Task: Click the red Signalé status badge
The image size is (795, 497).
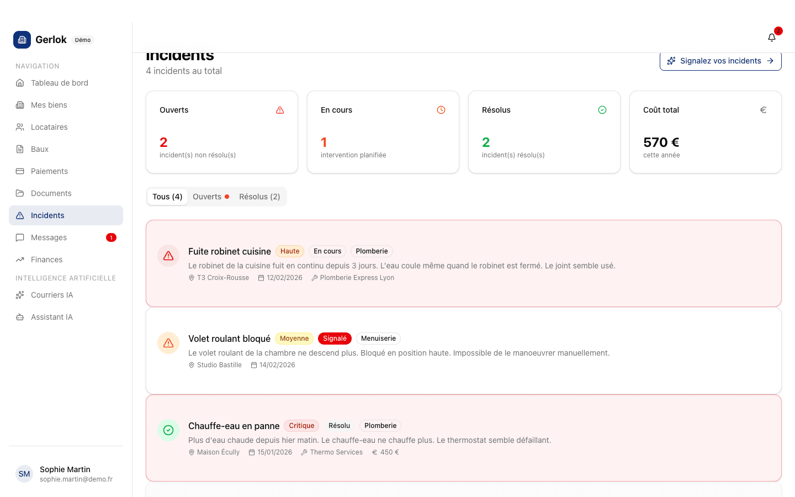Action: (x=335, y=339)
